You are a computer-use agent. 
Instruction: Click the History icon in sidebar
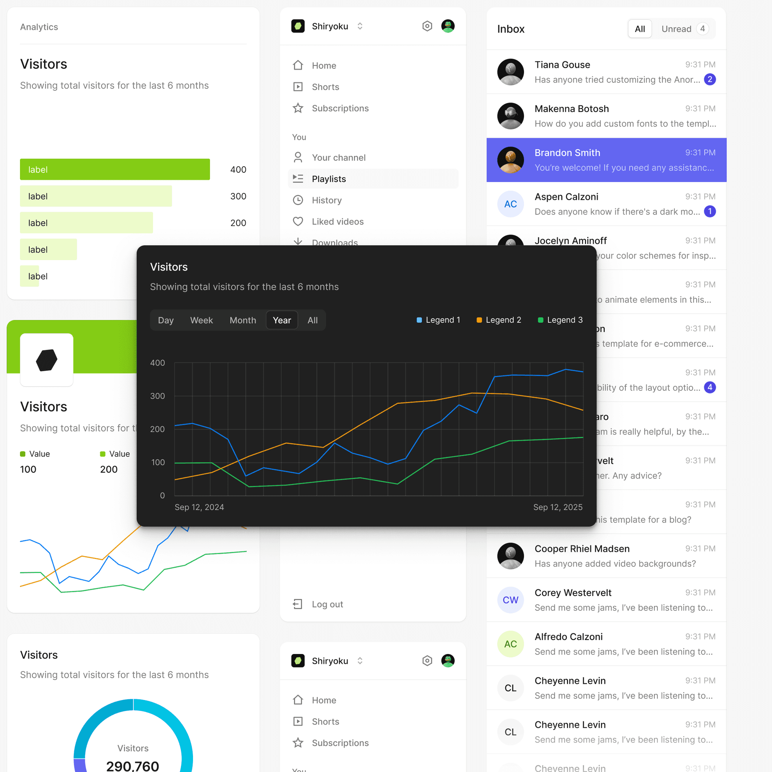[298, 200]
